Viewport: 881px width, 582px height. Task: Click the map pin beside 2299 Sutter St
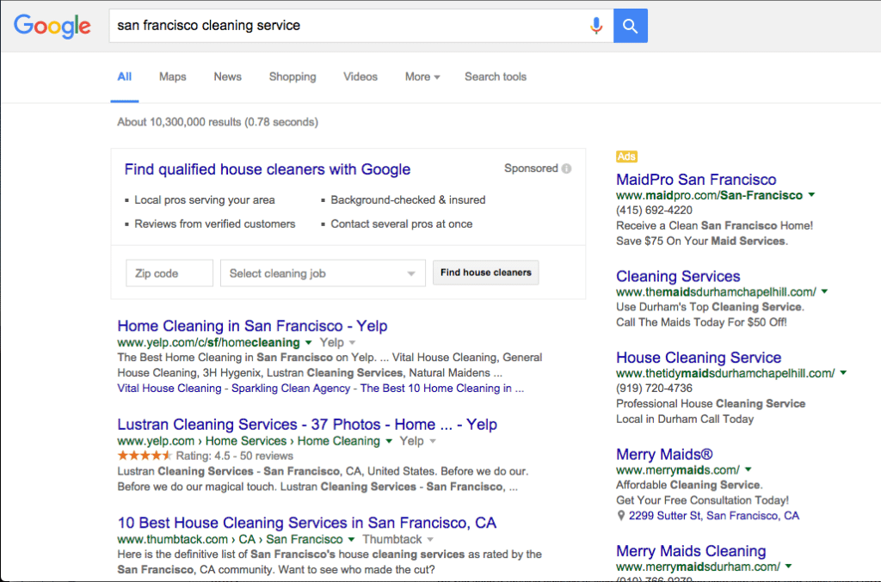[x=621, y=516]
